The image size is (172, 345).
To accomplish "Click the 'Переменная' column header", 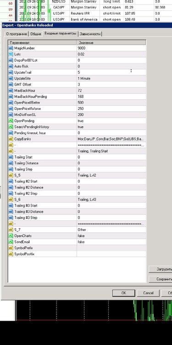I will (42, 42).
